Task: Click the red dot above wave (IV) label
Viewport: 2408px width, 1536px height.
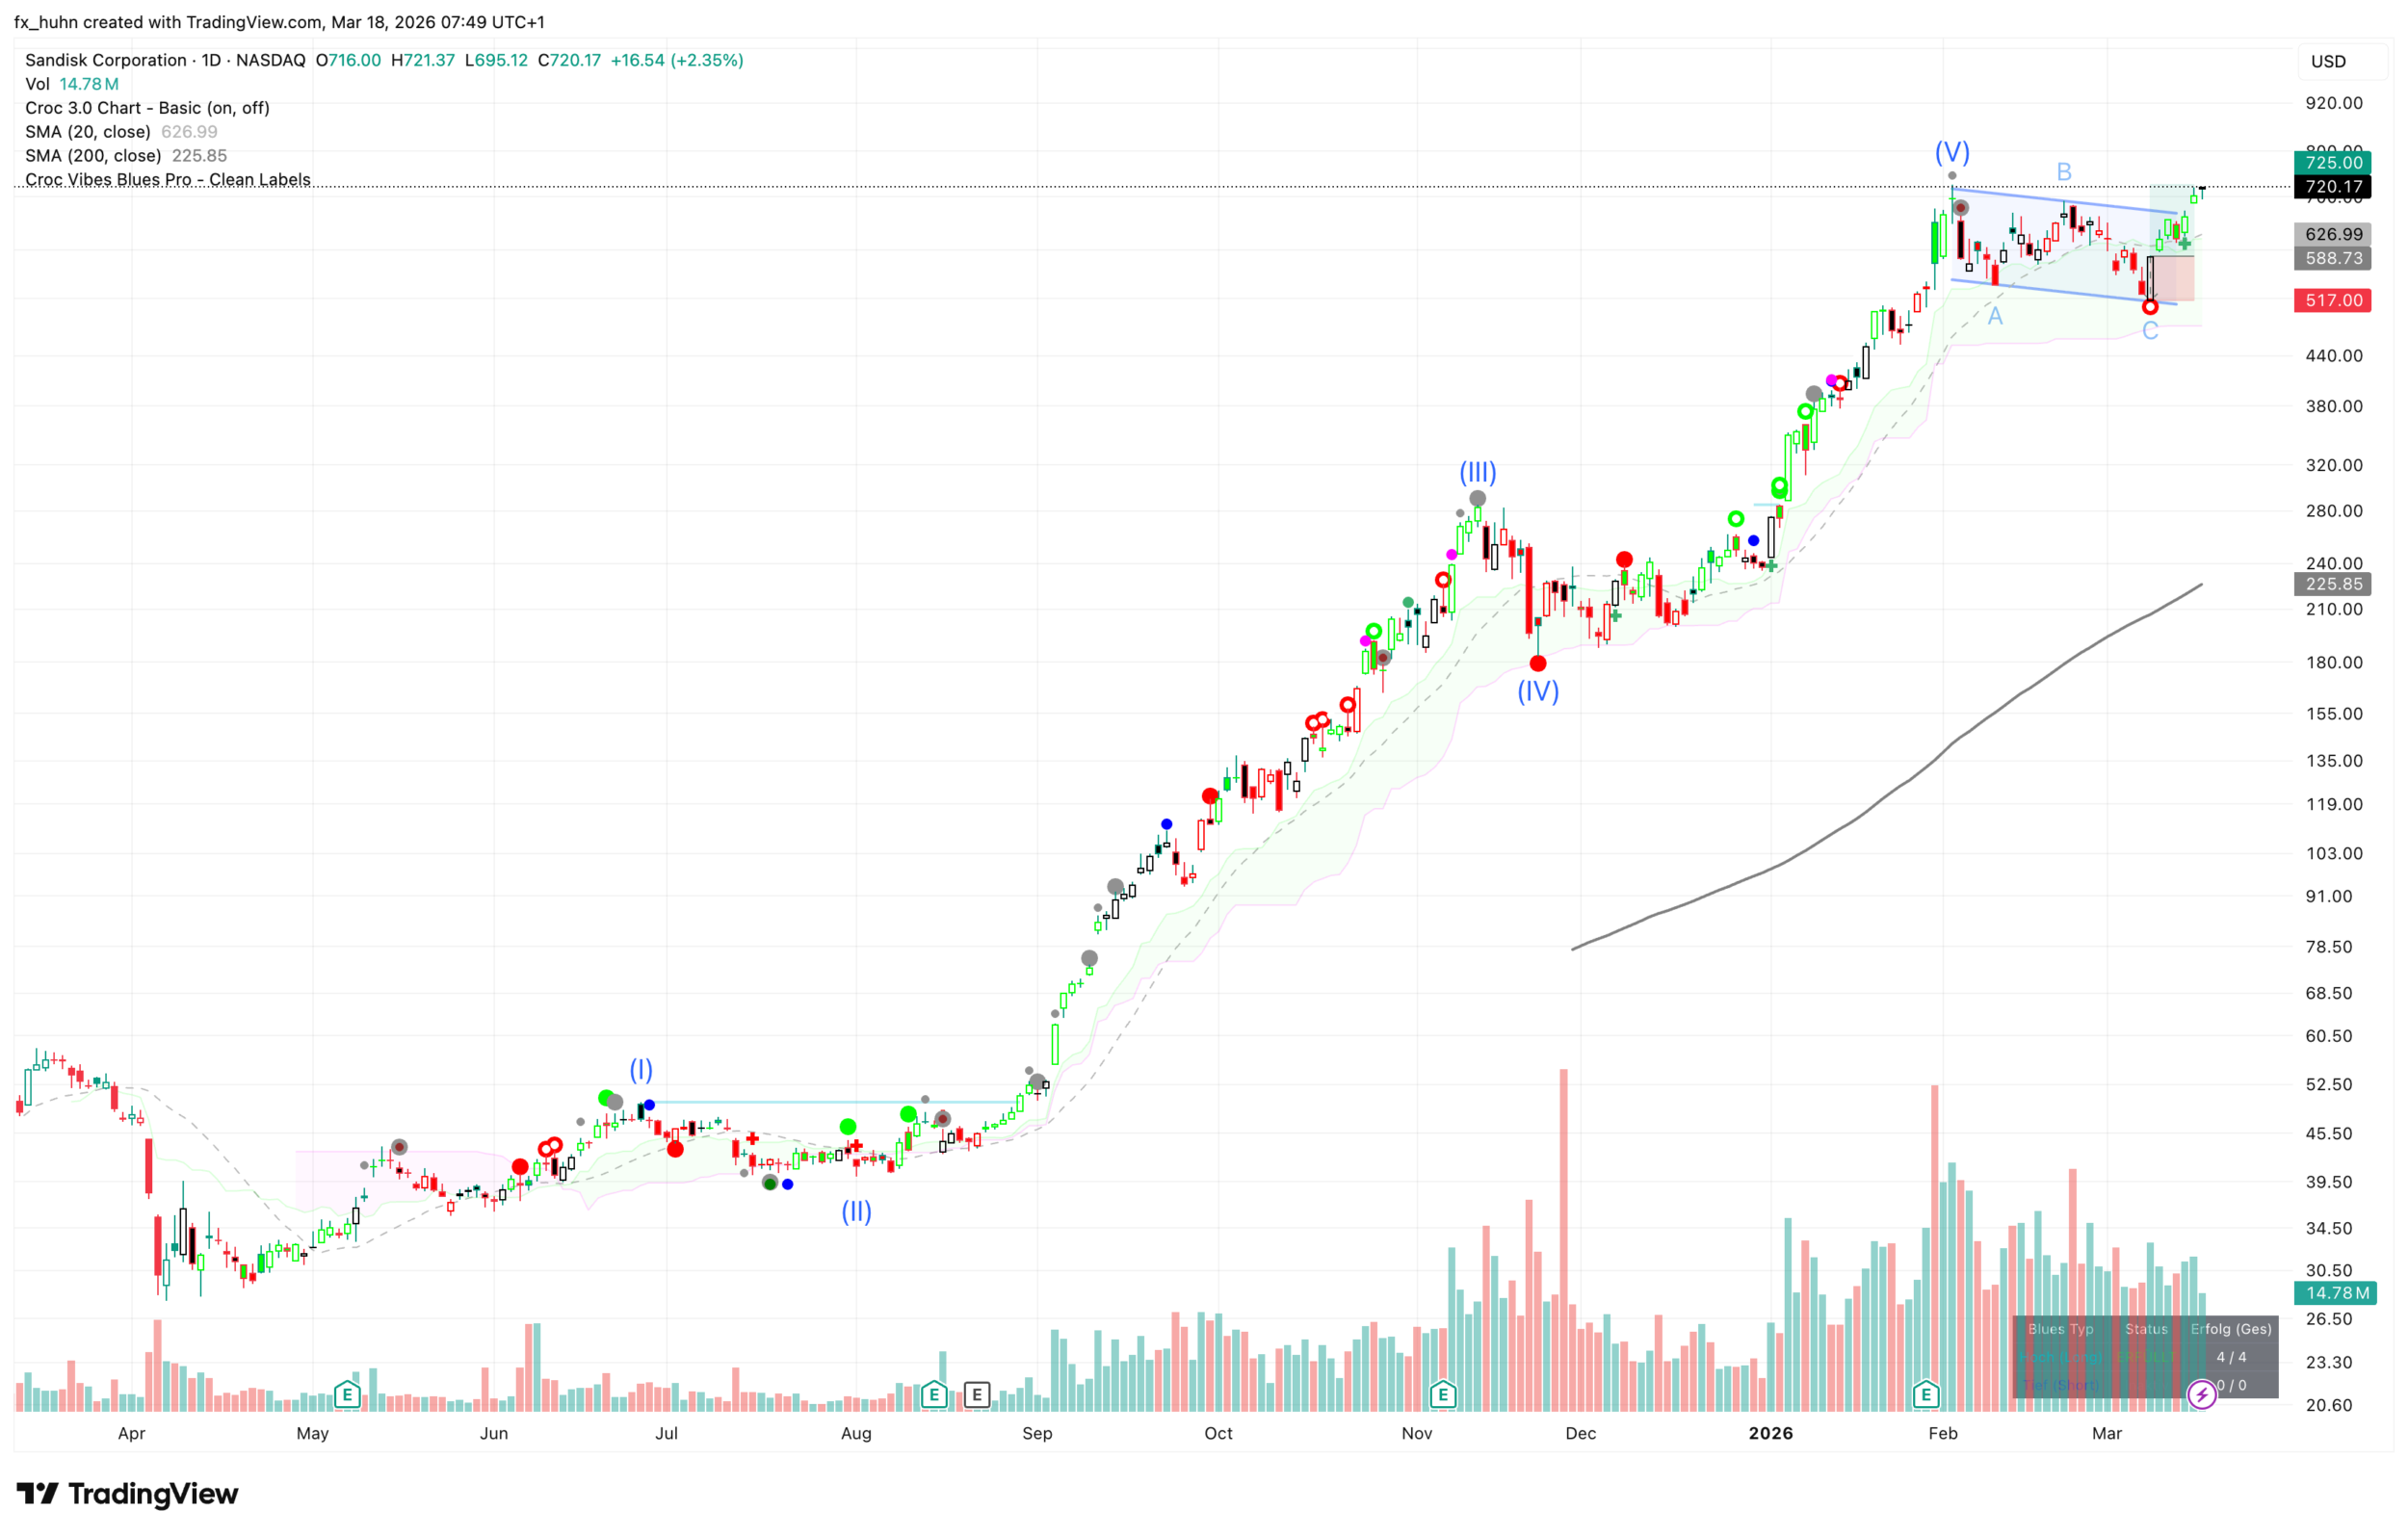Action: point(1538,664)
